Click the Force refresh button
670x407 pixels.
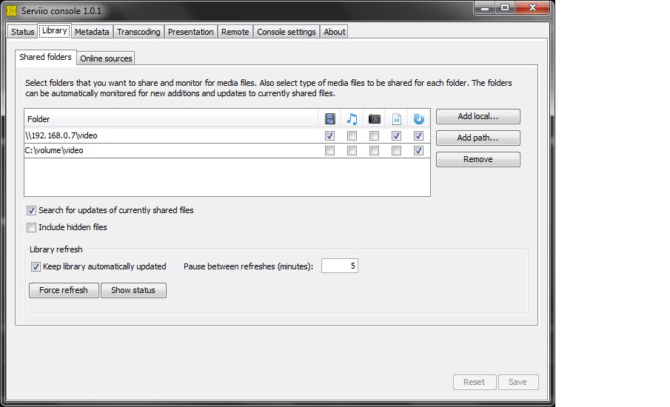[x=64, y=290]
